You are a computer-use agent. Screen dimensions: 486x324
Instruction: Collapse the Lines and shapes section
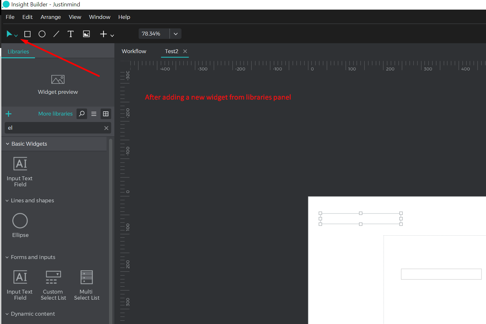[x=7, y=201]
